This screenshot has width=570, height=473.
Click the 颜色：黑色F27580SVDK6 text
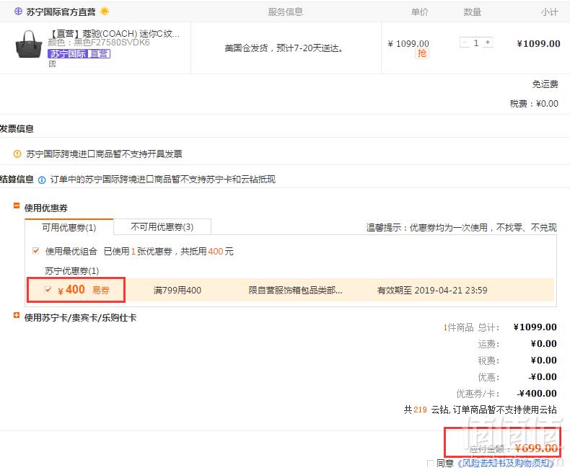click(x=99, y=43)
